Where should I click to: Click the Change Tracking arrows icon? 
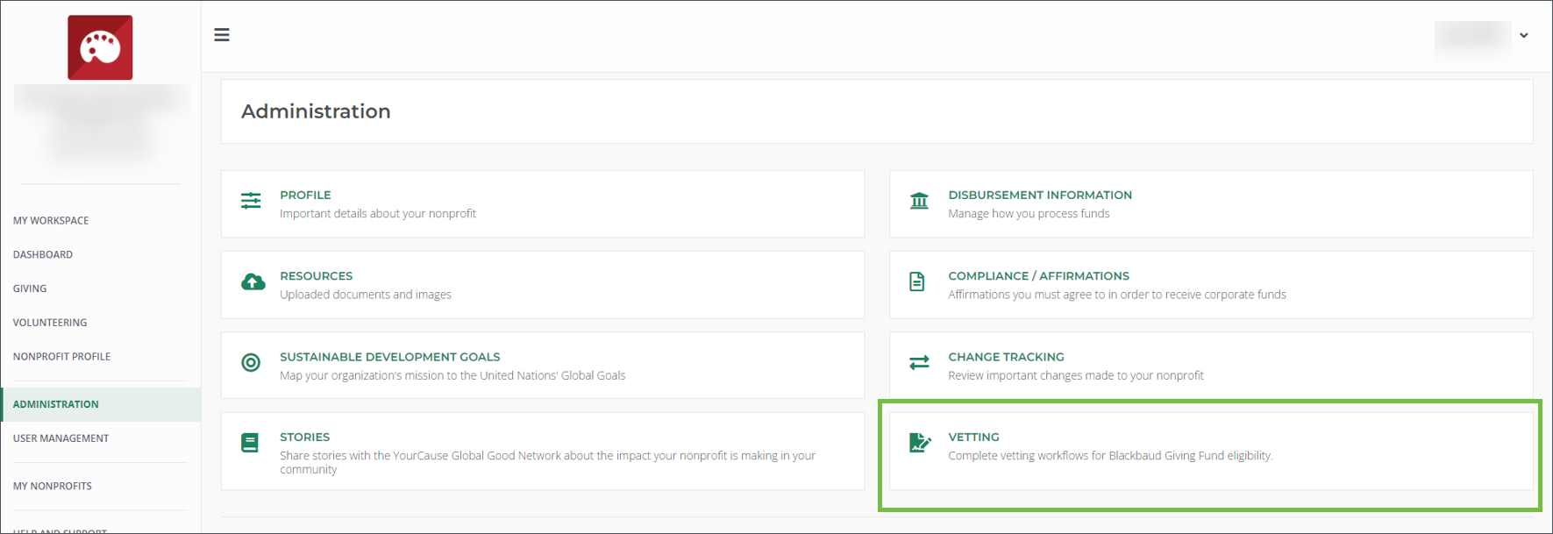click(x=919, y=363)
